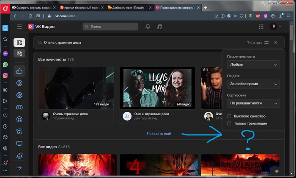Open VK services grid menu
The height and width of the screenshot is (178, 296).
tap(261, 27)
